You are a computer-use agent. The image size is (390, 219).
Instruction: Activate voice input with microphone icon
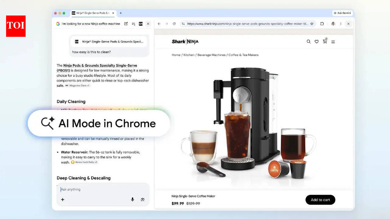pyautogui.click(x=133, y=200)
